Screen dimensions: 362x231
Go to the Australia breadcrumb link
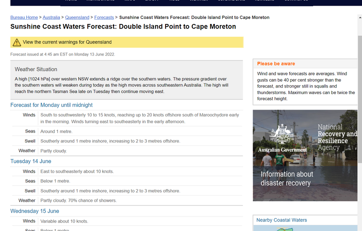coord(51,18)
